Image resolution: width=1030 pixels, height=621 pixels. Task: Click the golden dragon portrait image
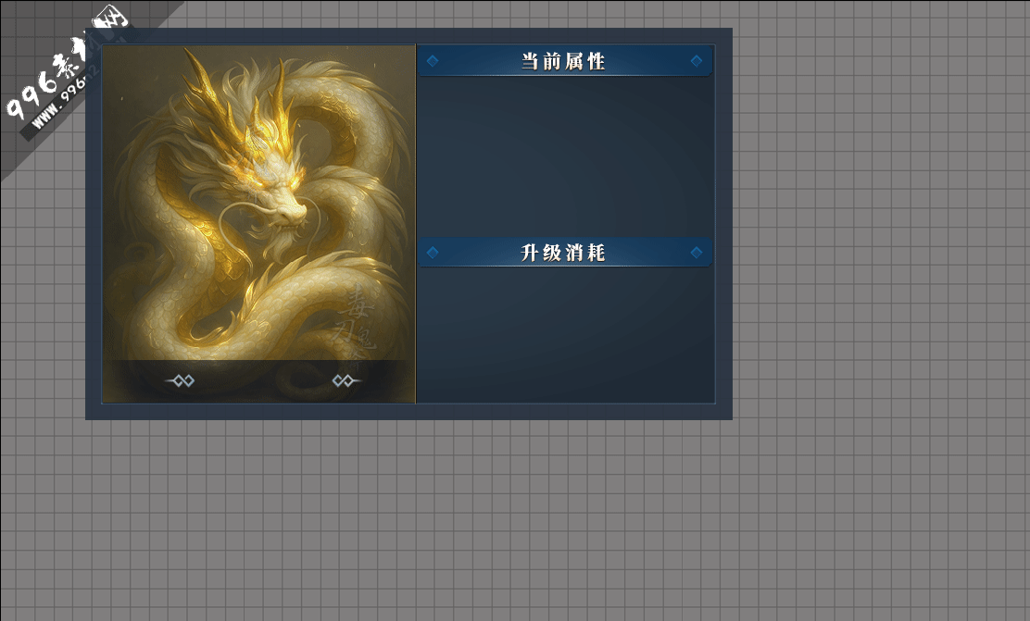tap(258, 224)
